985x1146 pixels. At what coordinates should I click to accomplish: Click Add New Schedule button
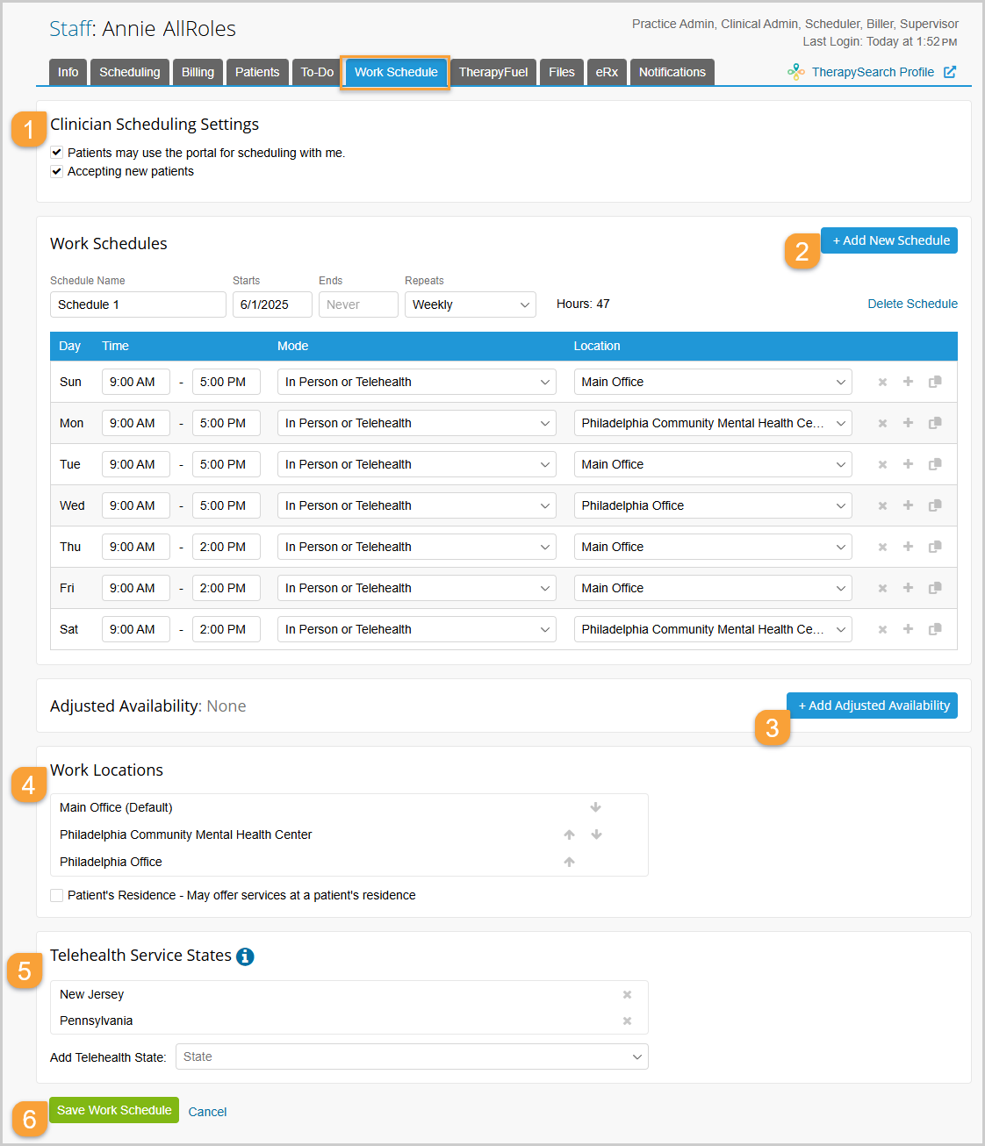889,240
